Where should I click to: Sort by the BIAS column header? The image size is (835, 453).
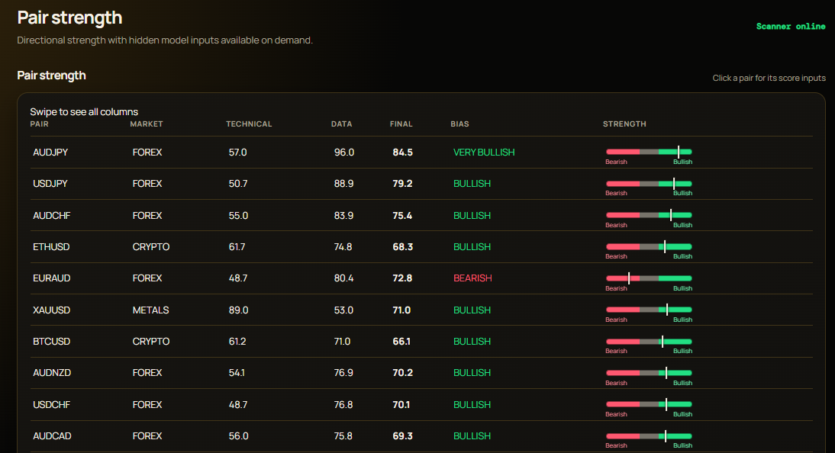[x=459, y=124]
